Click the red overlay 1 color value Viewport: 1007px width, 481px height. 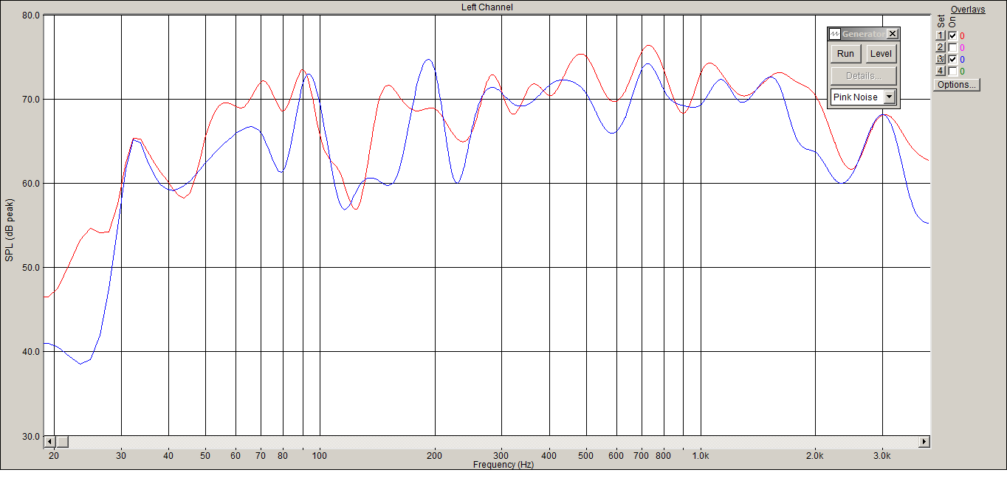[x=962, y=35]
